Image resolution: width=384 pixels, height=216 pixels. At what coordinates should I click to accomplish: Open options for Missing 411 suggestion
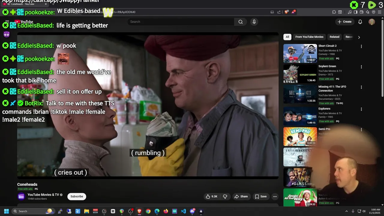tap(361, 87)
